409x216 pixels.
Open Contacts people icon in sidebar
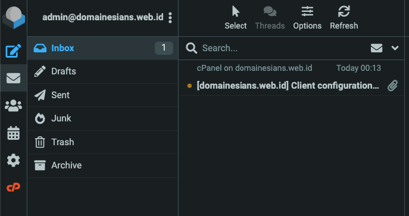point(13,106)
